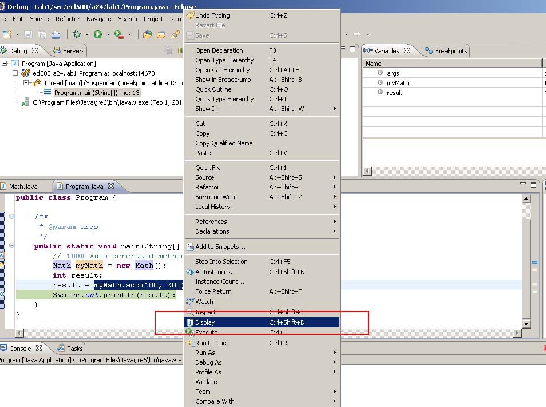Switch to the Tasks tab
This screenshot has height=407, width=546.
[x=70, y=349]
